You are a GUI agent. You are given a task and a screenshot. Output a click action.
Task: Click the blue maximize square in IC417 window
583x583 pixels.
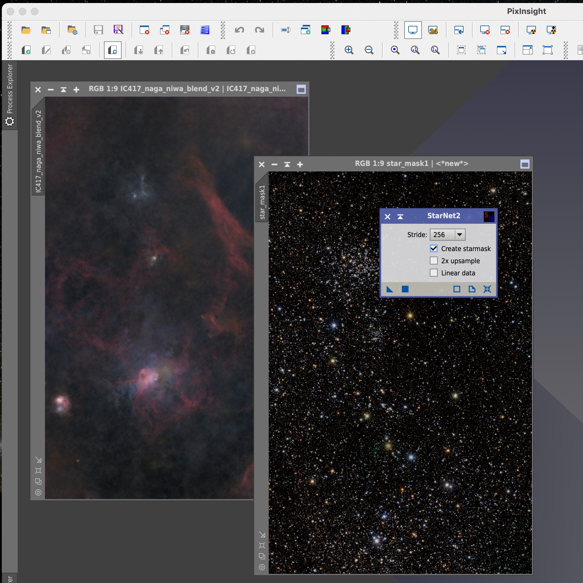tap(301, 89)
